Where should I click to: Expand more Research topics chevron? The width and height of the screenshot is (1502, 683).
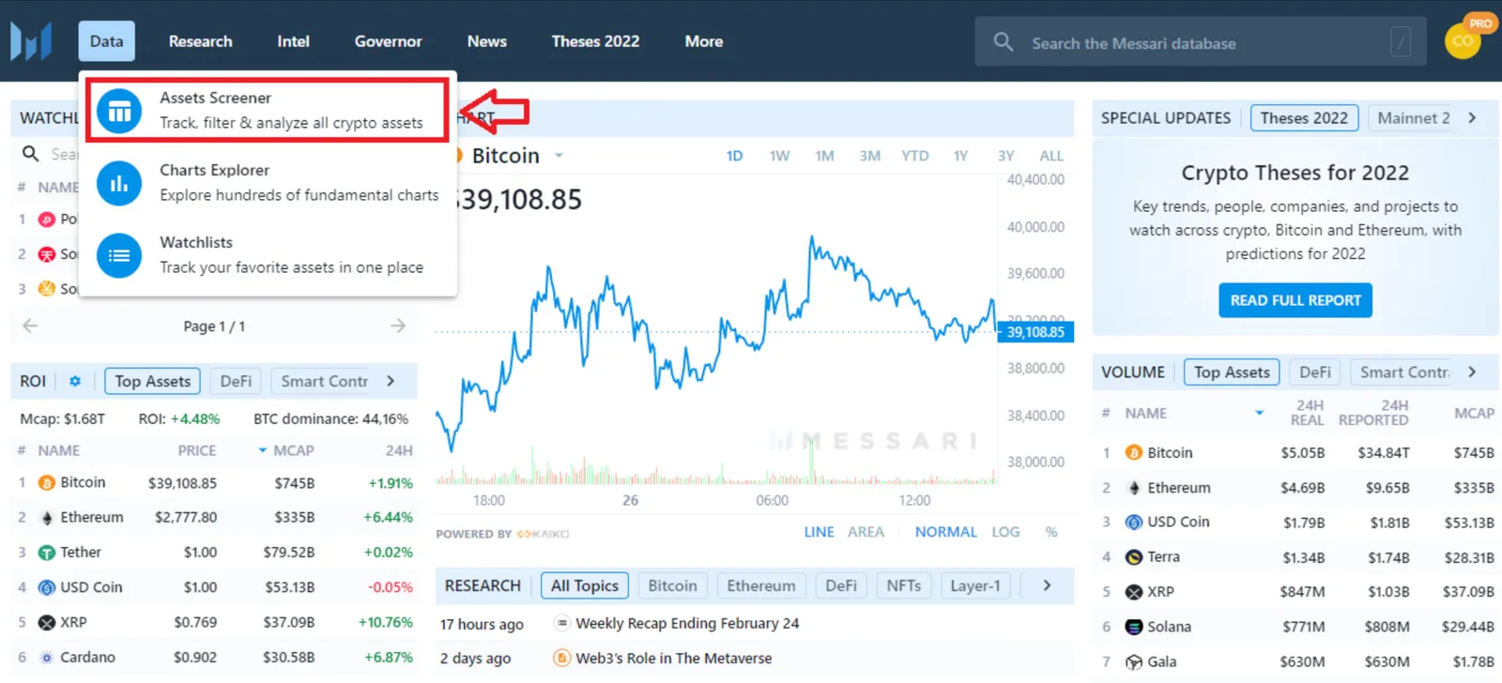click(1047, 585)
